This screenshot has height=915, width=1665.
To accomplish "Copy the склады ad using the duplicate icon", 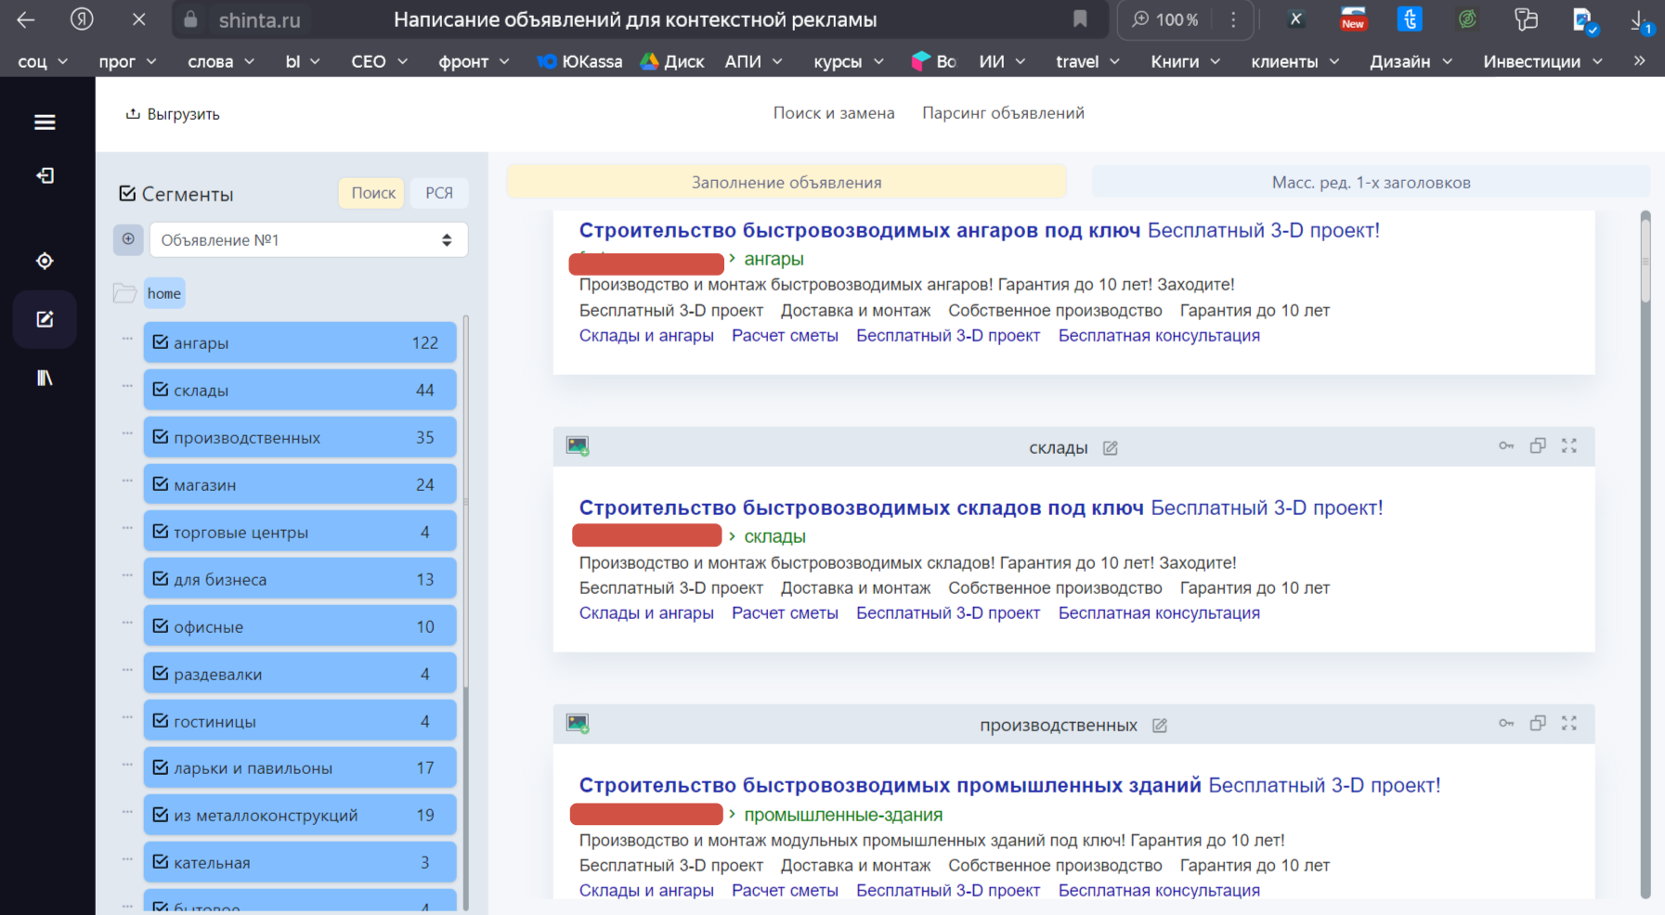I will click(1538, 445).
